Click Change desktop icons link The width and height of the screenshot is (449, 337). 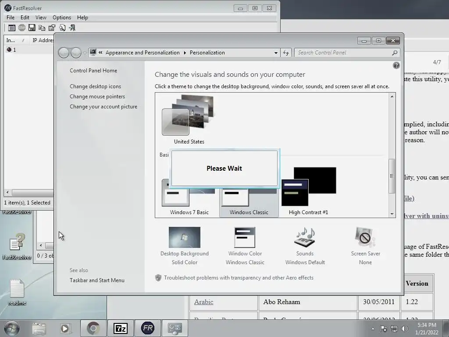click(95, 86)
